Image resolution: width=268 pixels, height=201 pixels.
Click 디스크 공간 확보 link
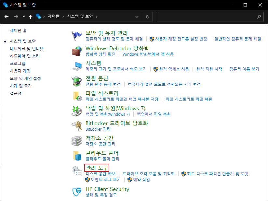click(100, 174)
